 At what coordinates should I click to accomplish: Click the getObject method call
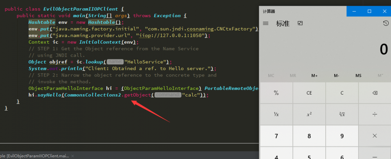pos(137,95)
